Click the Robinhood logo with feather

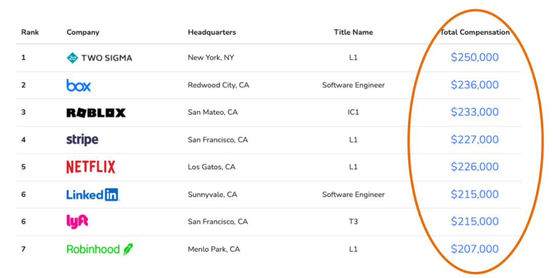point(100,249)
